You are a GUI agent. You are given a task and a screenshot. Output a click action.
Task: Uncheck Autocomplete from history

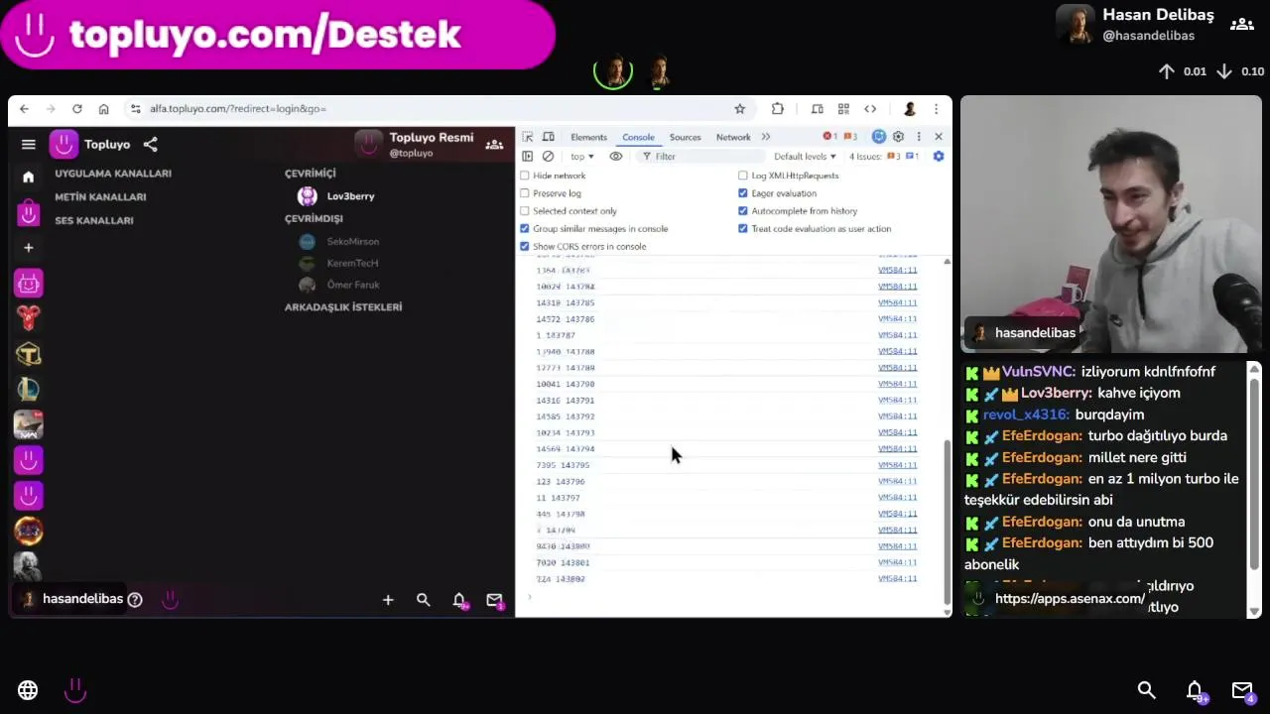pyautogui.click(x=743, y=211)
